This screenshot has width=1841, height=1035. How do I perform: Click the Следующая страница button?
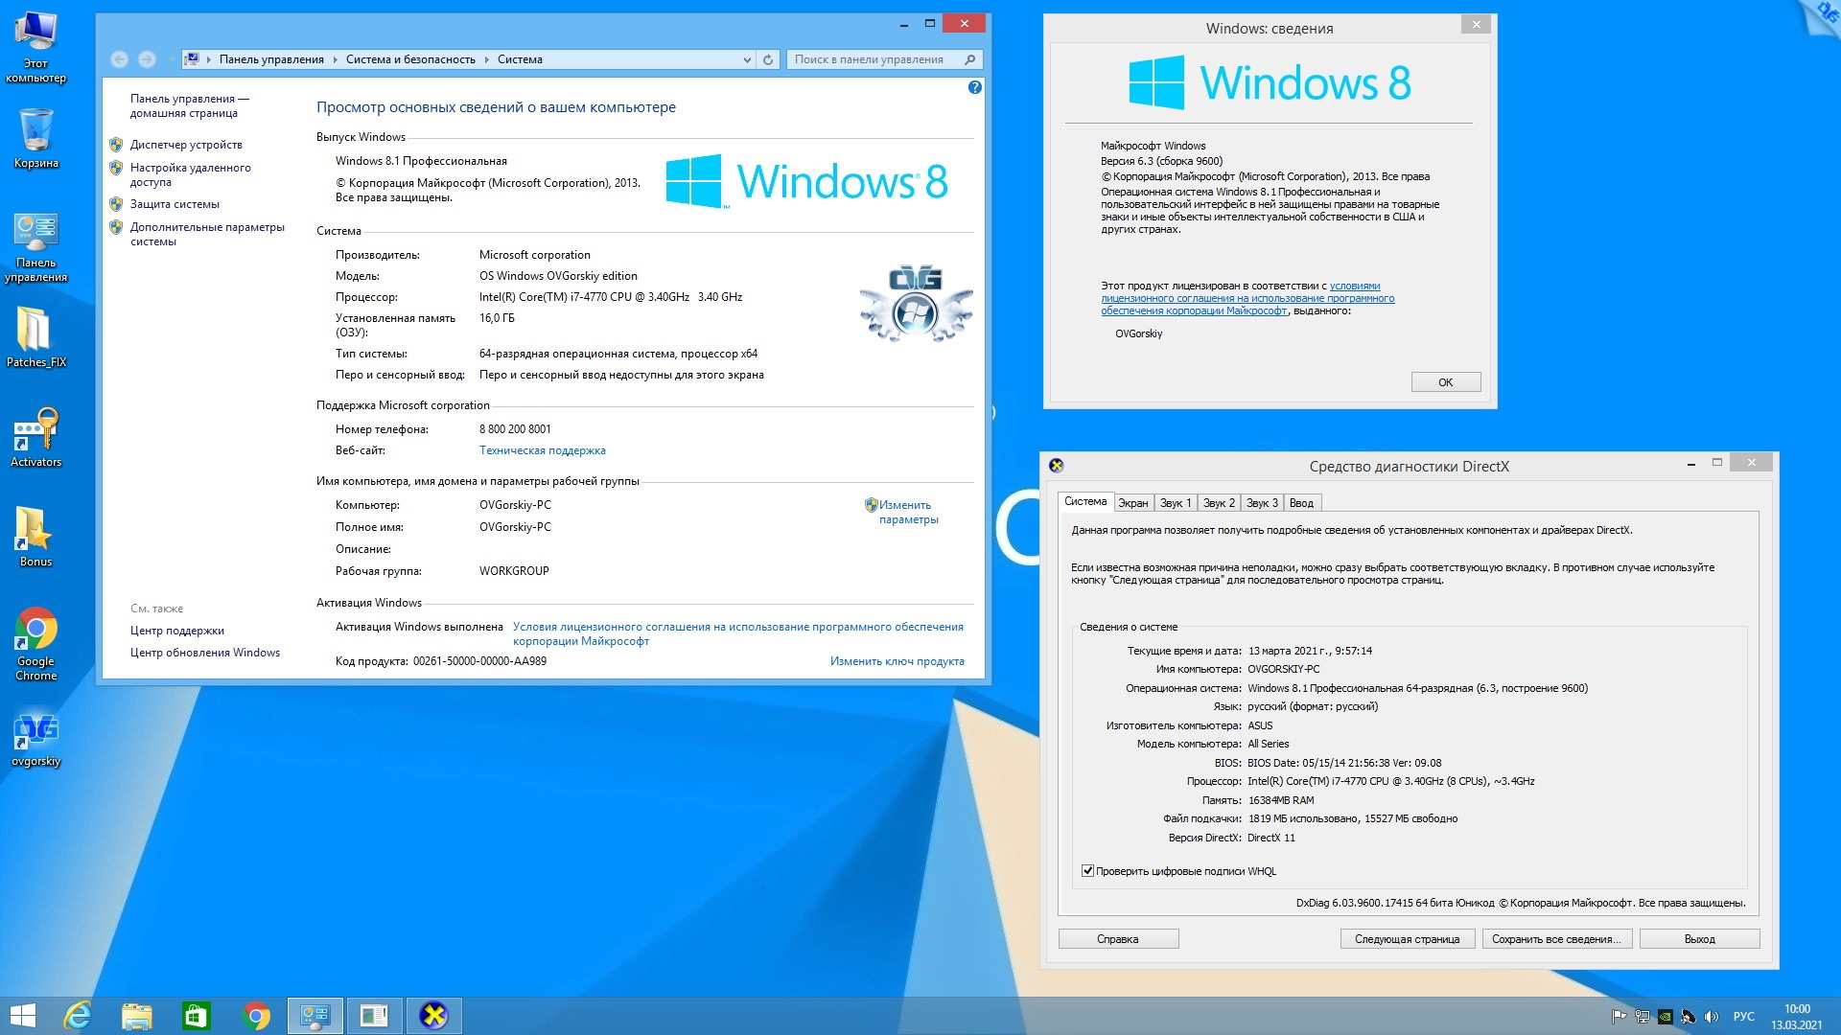tap(1407, 939)
